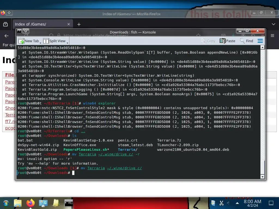Click 'Terra' link in Firefox file listing

10,115
